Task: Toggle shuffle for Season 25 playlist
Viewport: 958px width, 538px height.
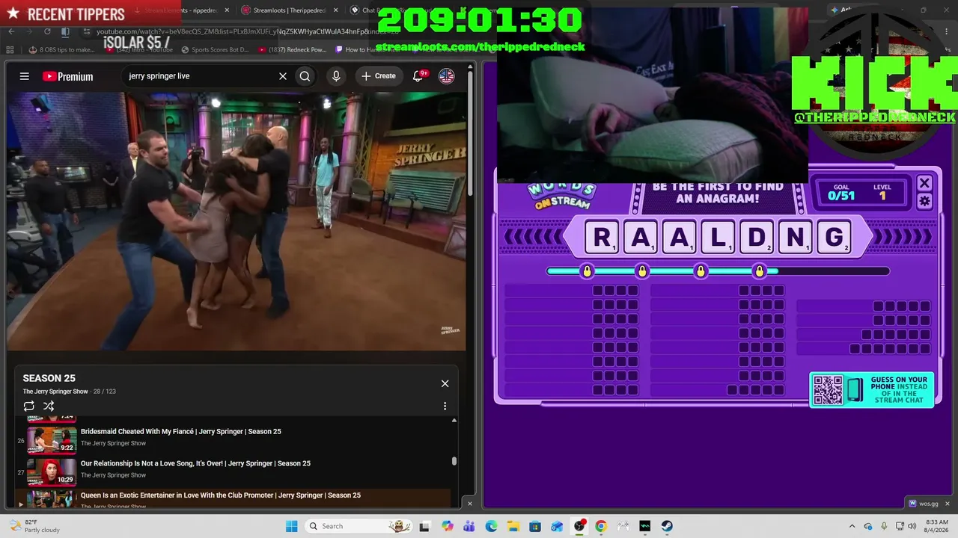Action: (x=49, y=406)
